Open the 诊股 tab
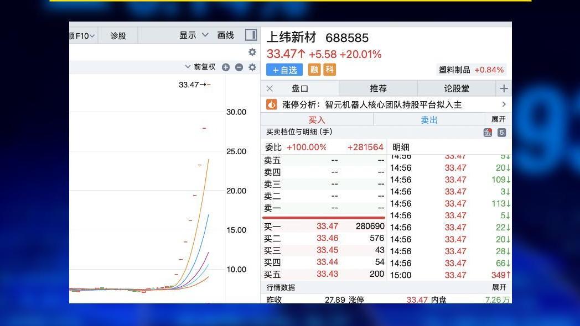This screenshot has width=580, height=326. coord(118,36)
